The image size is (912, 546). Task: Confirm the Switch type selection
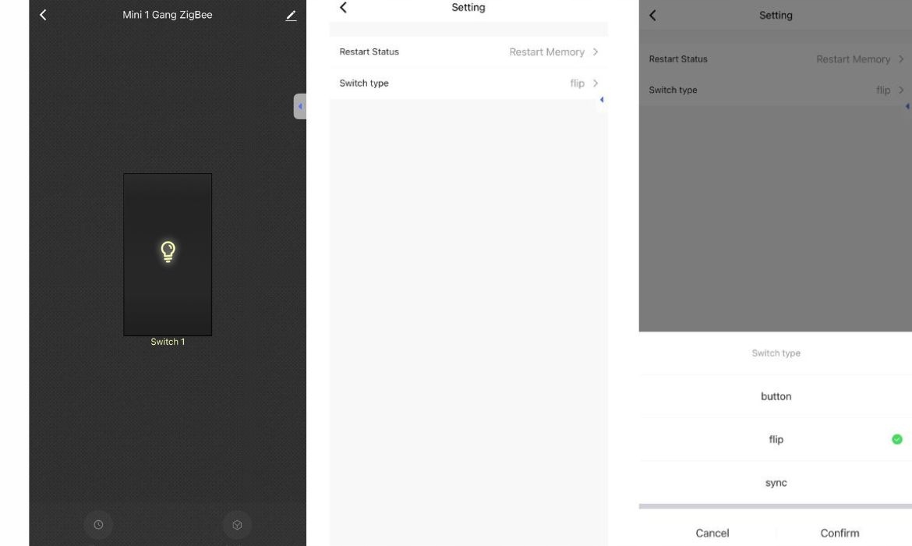click(x=840, y=533)
